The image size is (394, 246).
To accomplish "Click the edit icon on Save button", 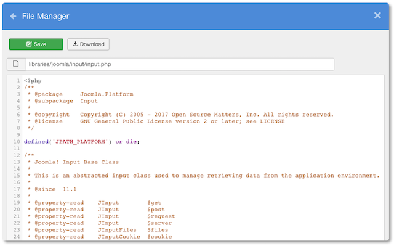I will coord(29,44).
